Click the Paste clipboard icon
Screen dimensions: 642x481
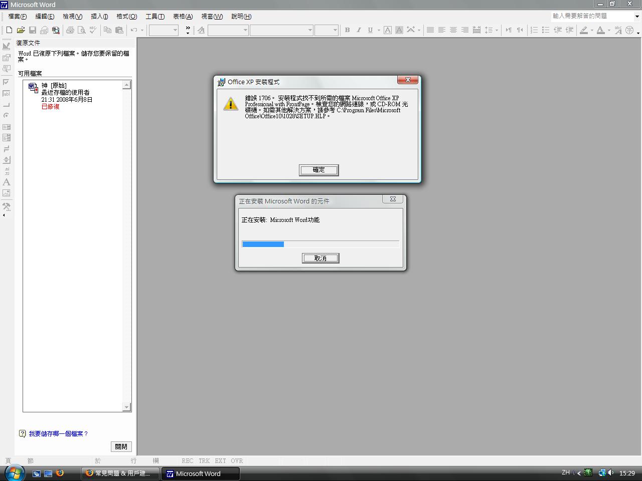click(119, 30)
